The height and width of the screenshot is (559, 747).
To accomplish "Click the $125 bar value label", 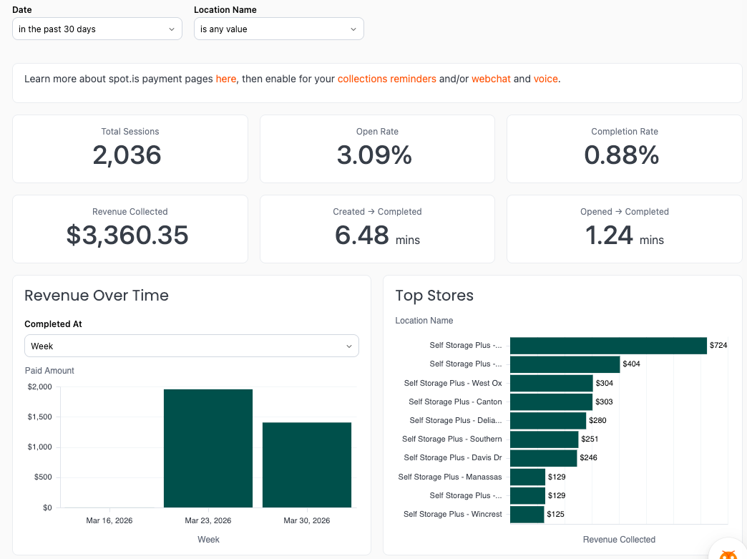I will [x=555, y=514].
